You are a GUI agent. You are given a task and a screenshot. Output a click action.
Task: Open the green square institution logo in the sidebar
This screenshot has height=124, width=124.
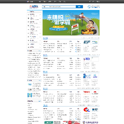(x=30, y=95)
